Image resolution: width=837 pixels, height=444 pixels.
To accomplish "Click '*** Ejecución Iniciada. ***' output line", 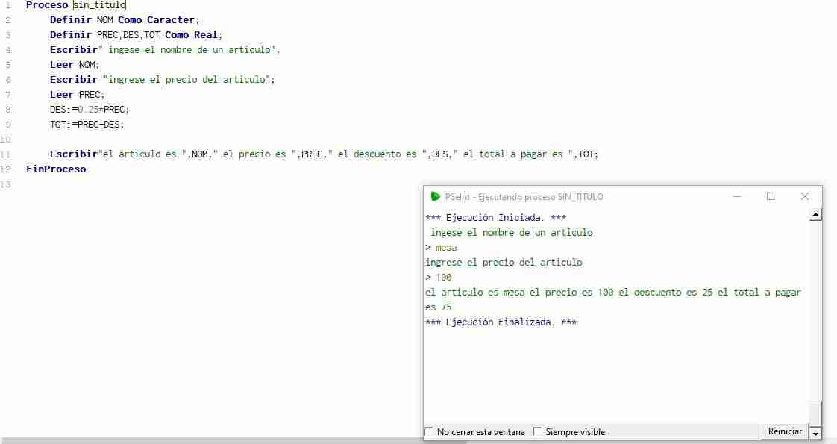I will [x=496, y=217].
